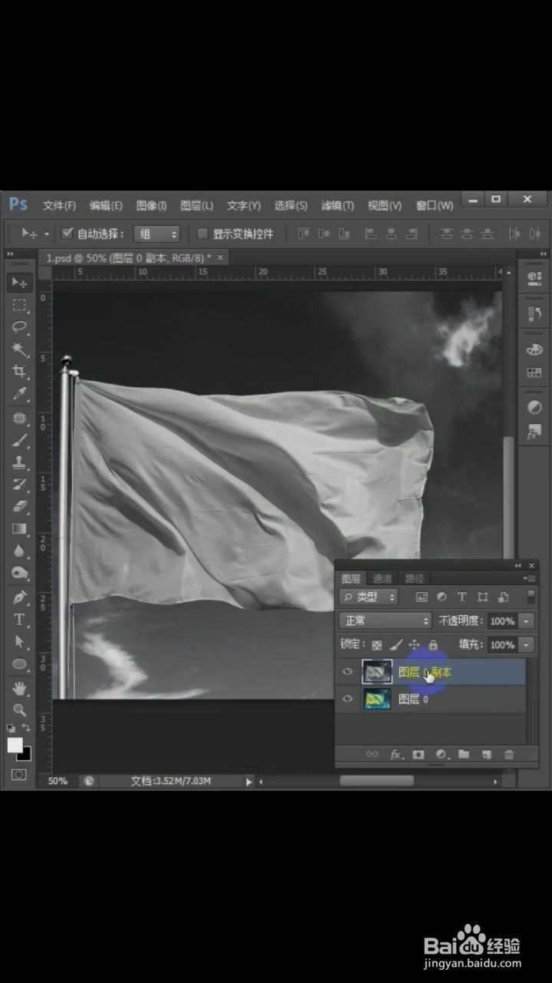
Task: Select the Crop tool
Action: click(19, 372)
